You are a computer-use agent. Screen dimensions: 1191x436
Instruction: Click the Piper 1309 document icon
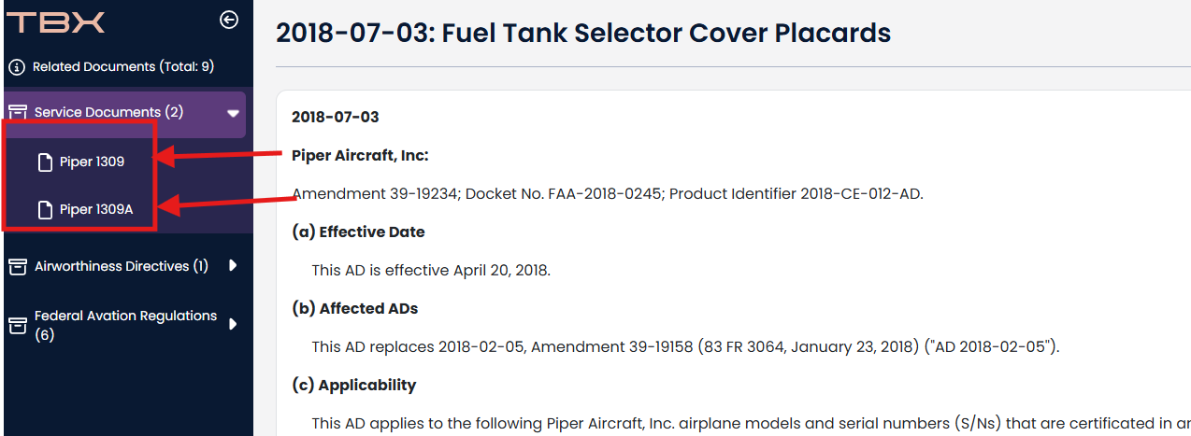[45, 162]
